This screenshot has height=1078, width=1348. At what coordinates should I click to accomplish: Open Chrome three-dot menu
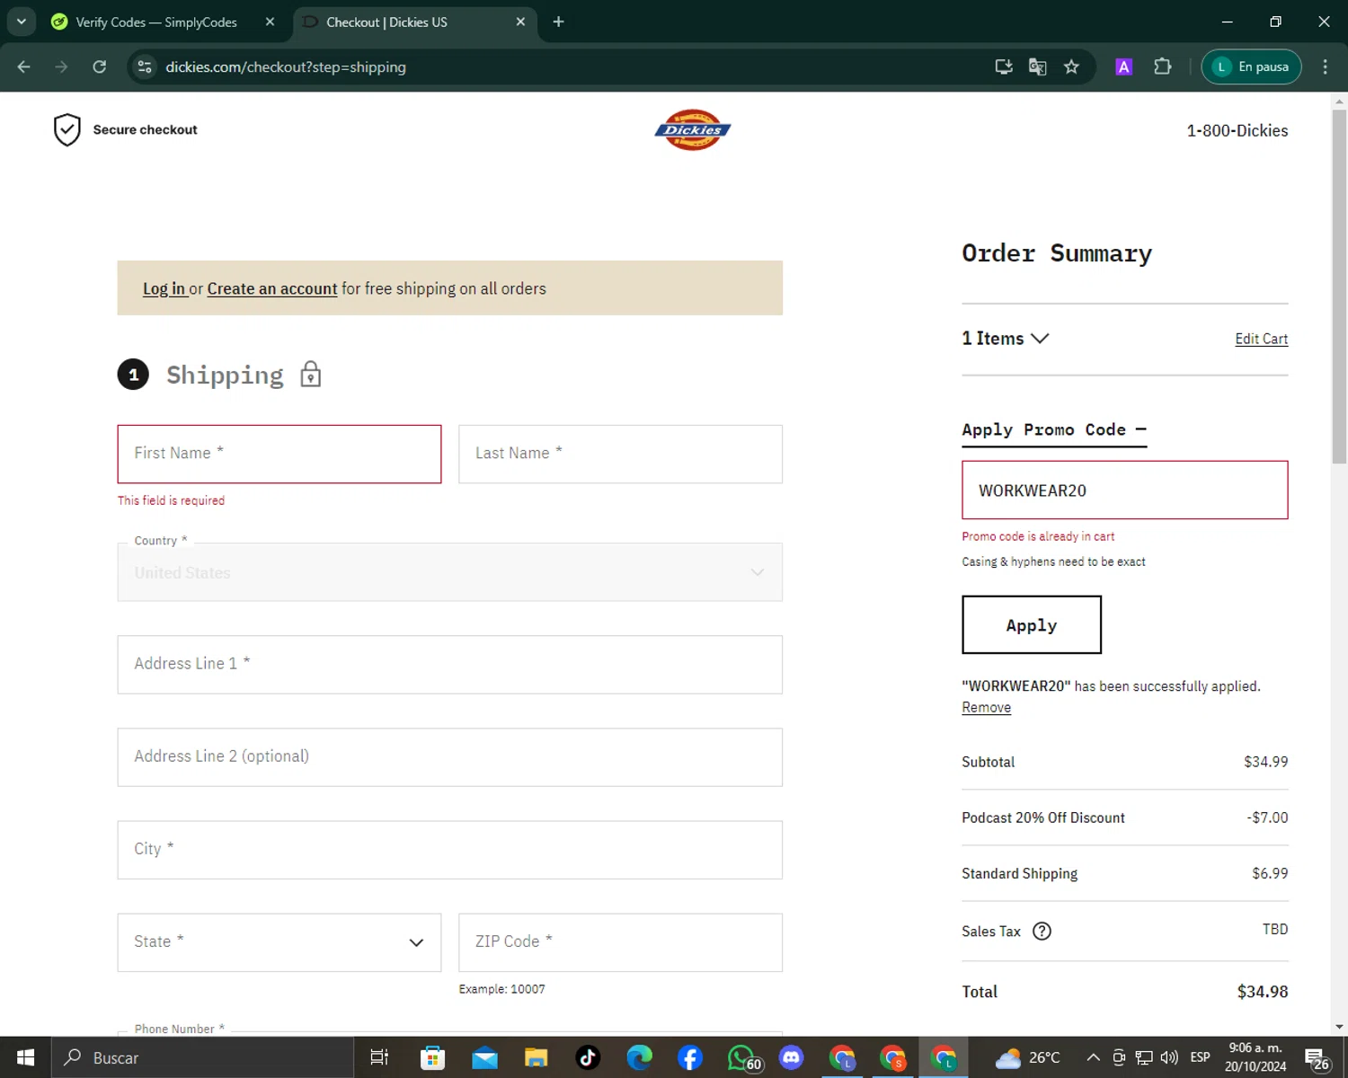pos(1325,66)
